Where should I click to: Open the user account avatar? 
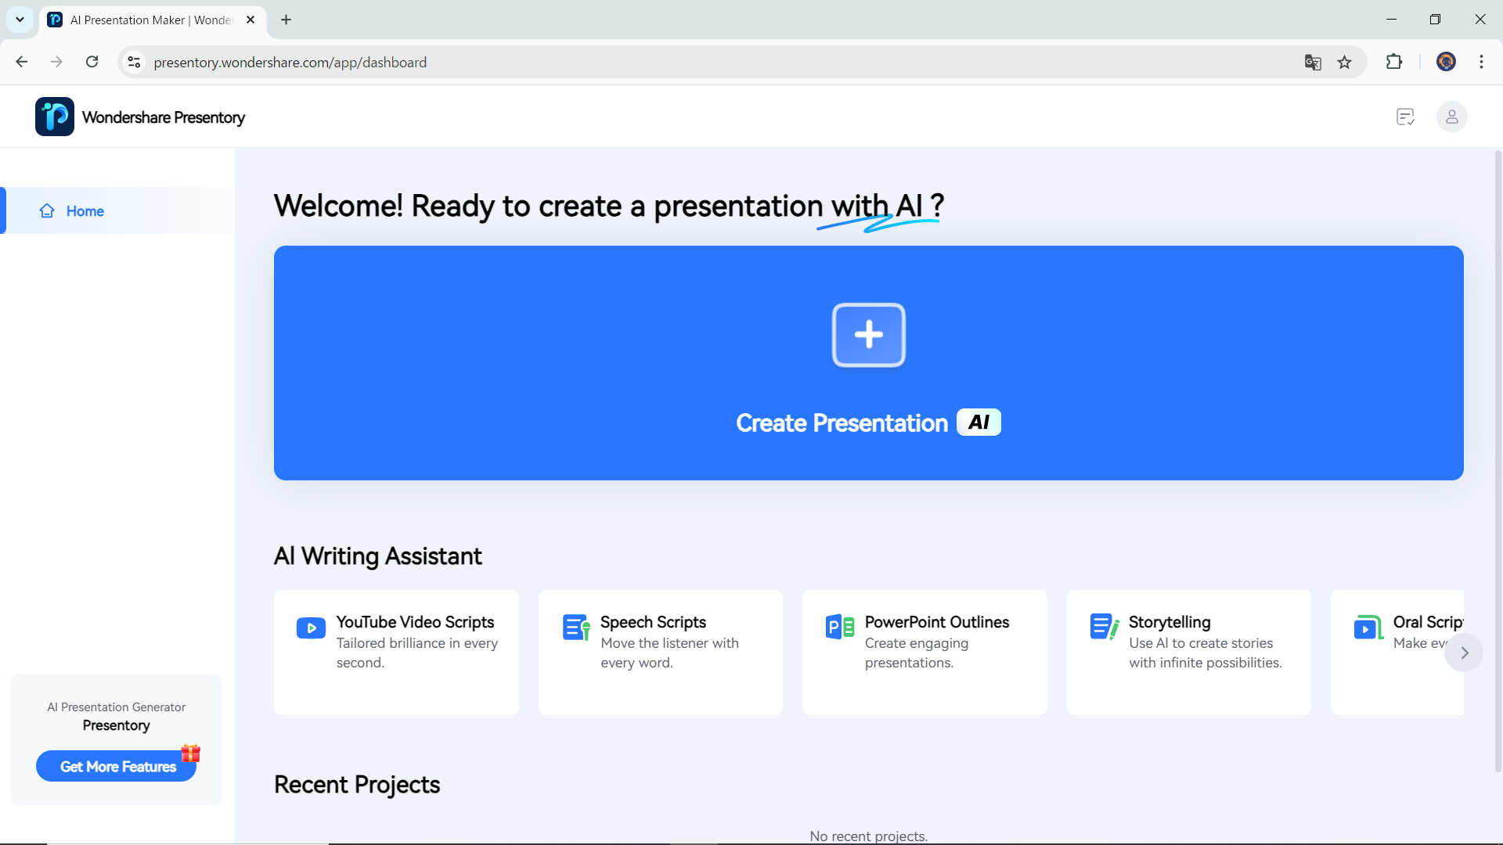1451,117
